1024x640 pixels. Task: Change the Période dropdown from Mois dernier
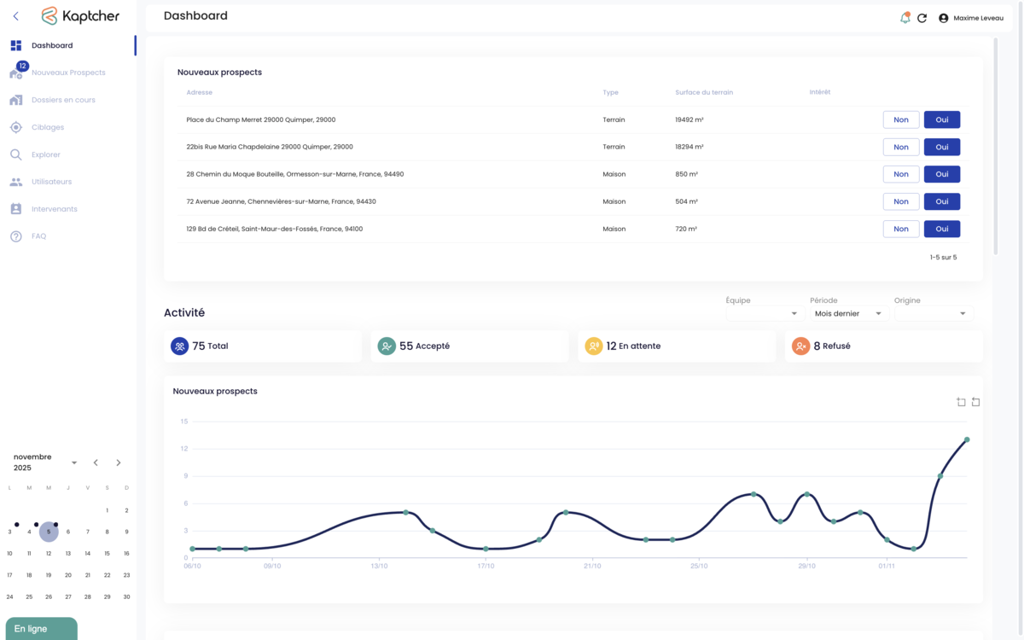click(847, 314)
